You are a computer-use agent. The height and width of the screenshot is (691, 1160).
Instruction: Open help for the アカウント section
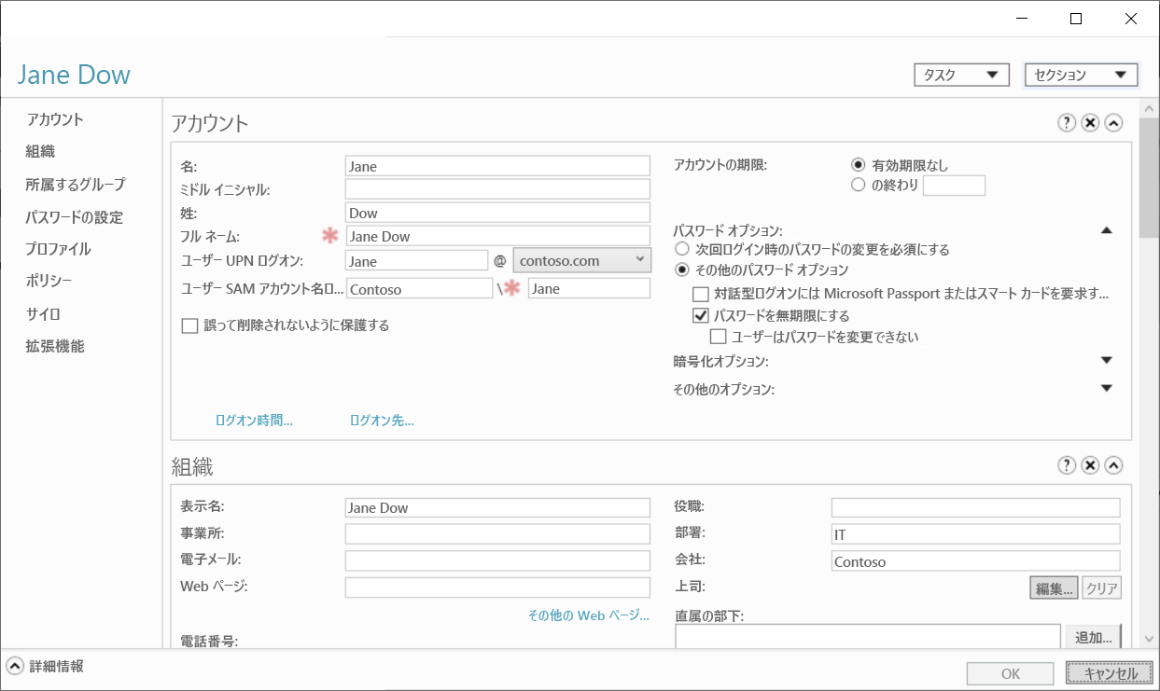[x=1066, y=122]
